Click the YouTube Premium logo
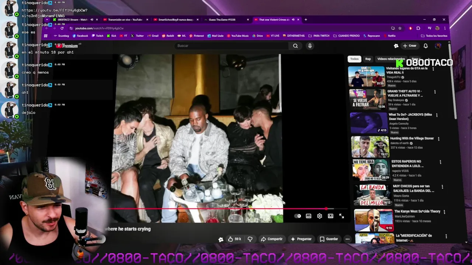This screenshot has height=265, width=472. tap(67, 46)
